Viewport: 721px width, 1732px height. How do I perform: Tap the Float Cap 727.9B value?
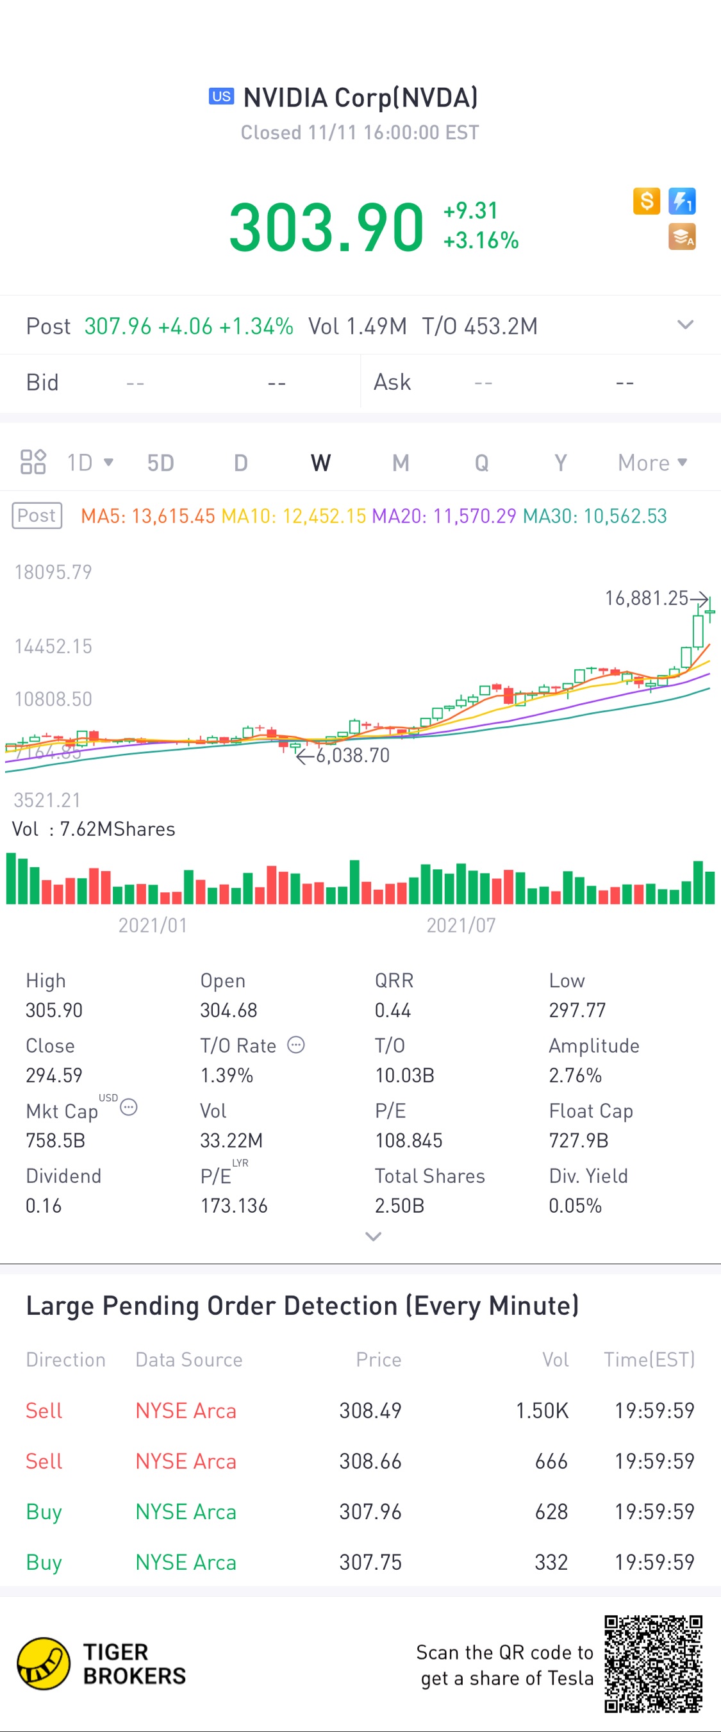(x=579, y=1140)
